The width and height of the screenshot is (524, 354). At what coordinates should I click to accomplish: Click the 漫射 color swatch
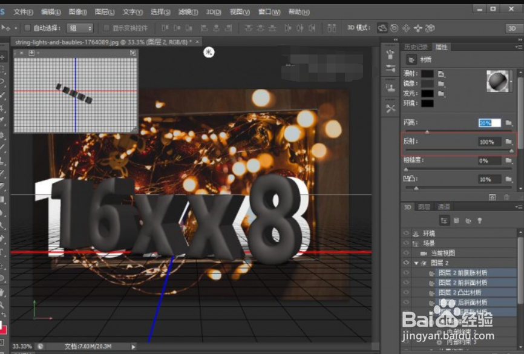click(x=427, y=74)
